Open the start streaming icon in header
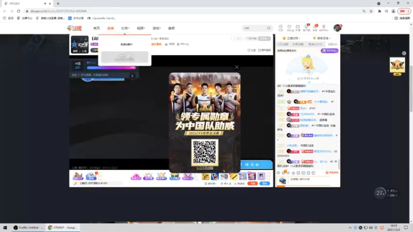Viewport: 413px width, 232px height. coord(298,28)
